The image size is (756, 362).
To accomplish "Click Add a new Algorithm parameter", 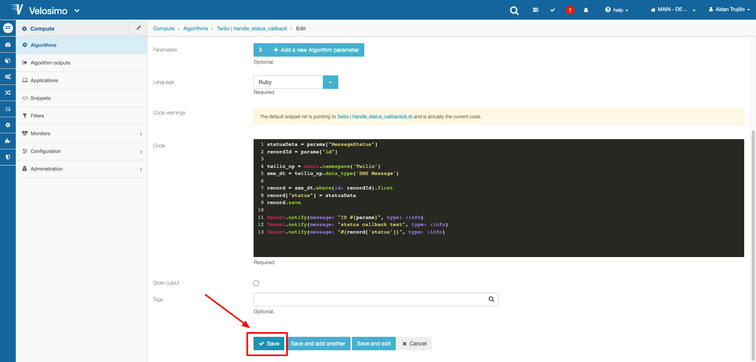I will click(316, 50).
